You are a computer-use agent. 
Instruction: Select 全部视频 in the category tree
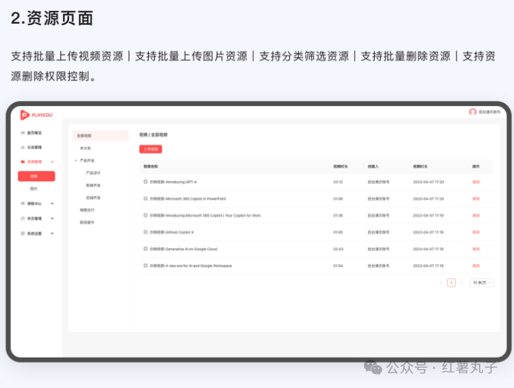click(x=101, y=136)
